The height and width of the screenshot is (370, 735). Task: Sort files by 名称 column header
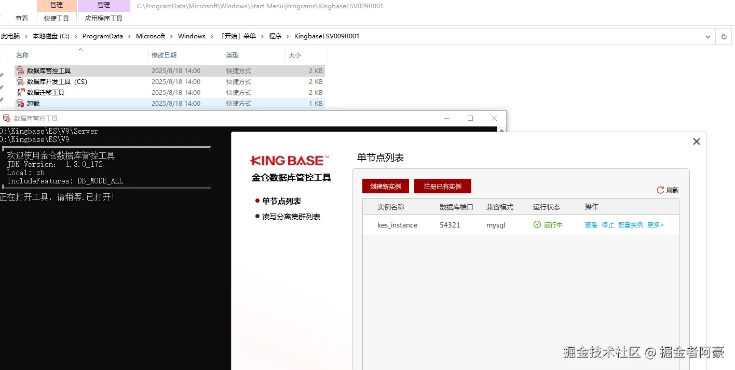point(22,55)
